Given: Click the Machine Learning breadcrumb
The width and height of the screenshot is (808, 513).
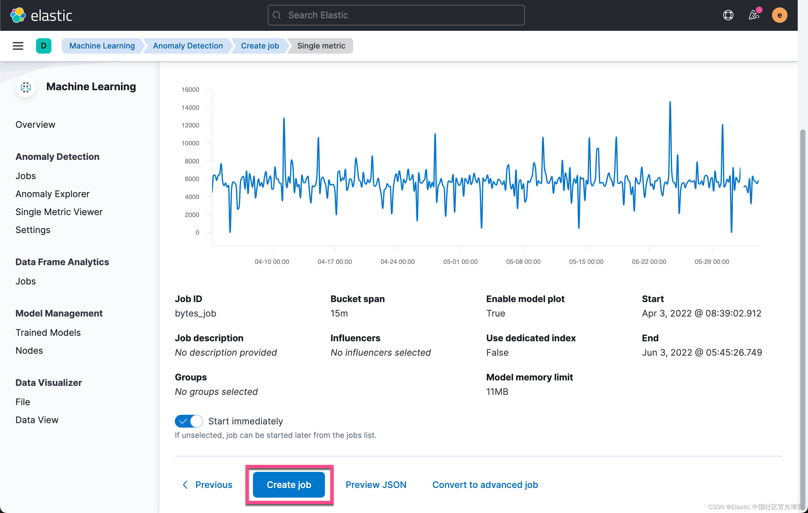Looking at the screenshot, I should [102, 46].
